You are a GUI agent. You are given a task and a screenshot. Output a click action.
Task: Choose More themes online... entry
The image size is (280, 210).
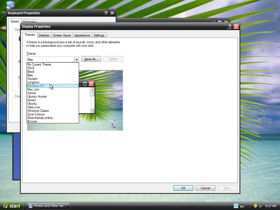(x=53, y=118)
